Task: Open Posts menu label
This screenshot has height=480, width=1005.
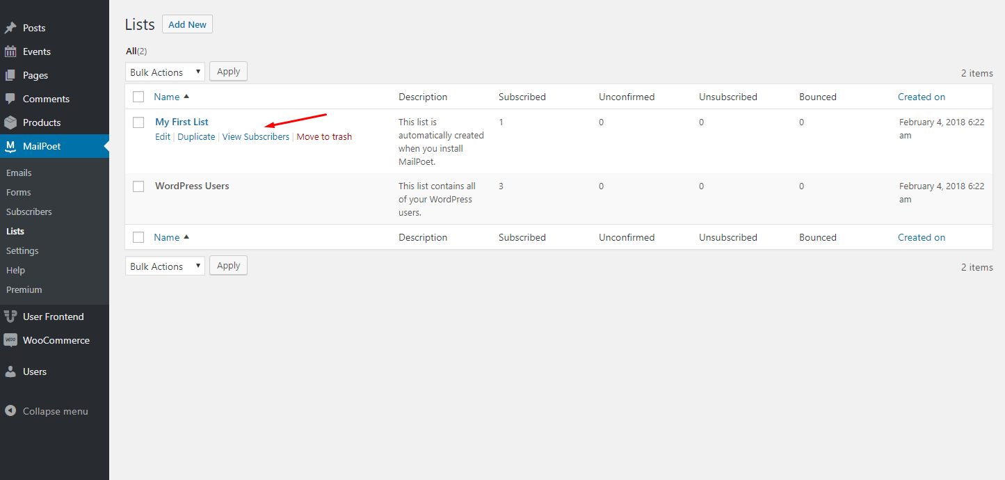Action: tap(34, 28)
